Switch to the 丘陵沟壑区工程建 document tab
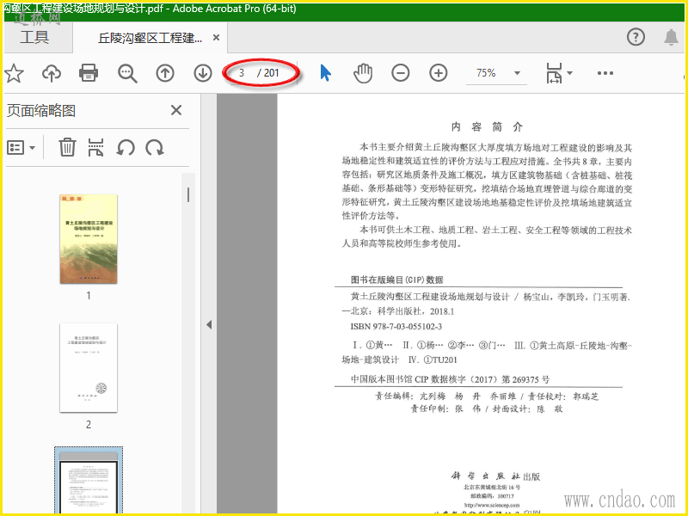 [150, 38]
